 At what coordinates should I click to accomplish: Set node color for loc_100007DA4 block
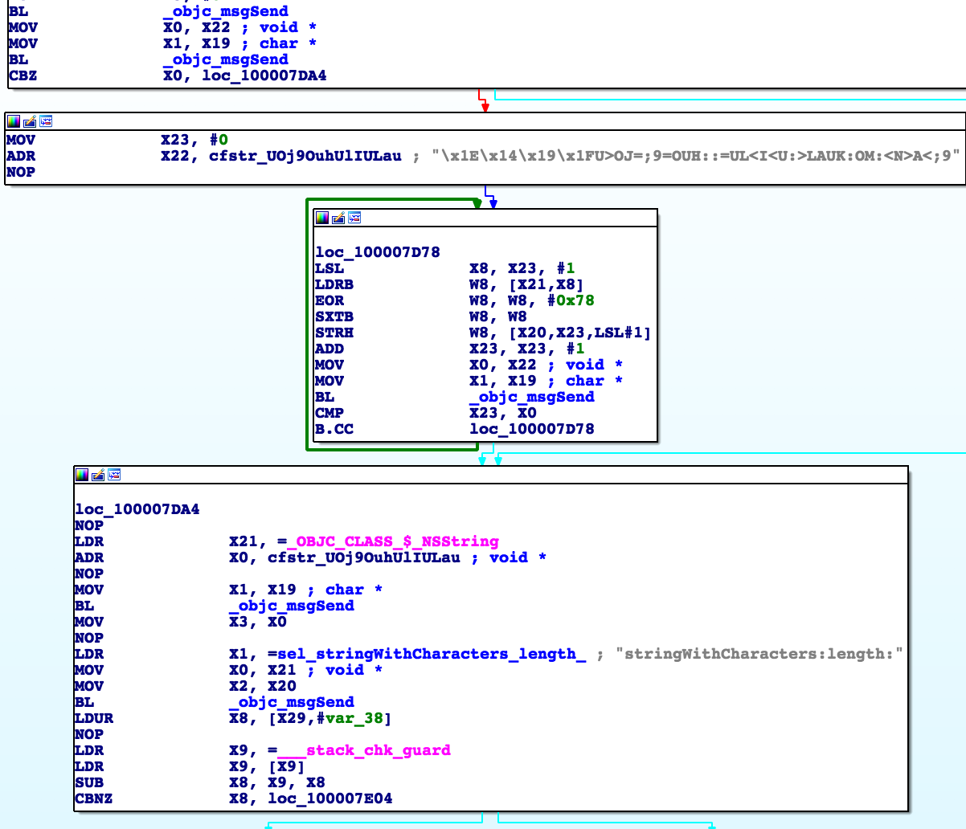point(82,475)
